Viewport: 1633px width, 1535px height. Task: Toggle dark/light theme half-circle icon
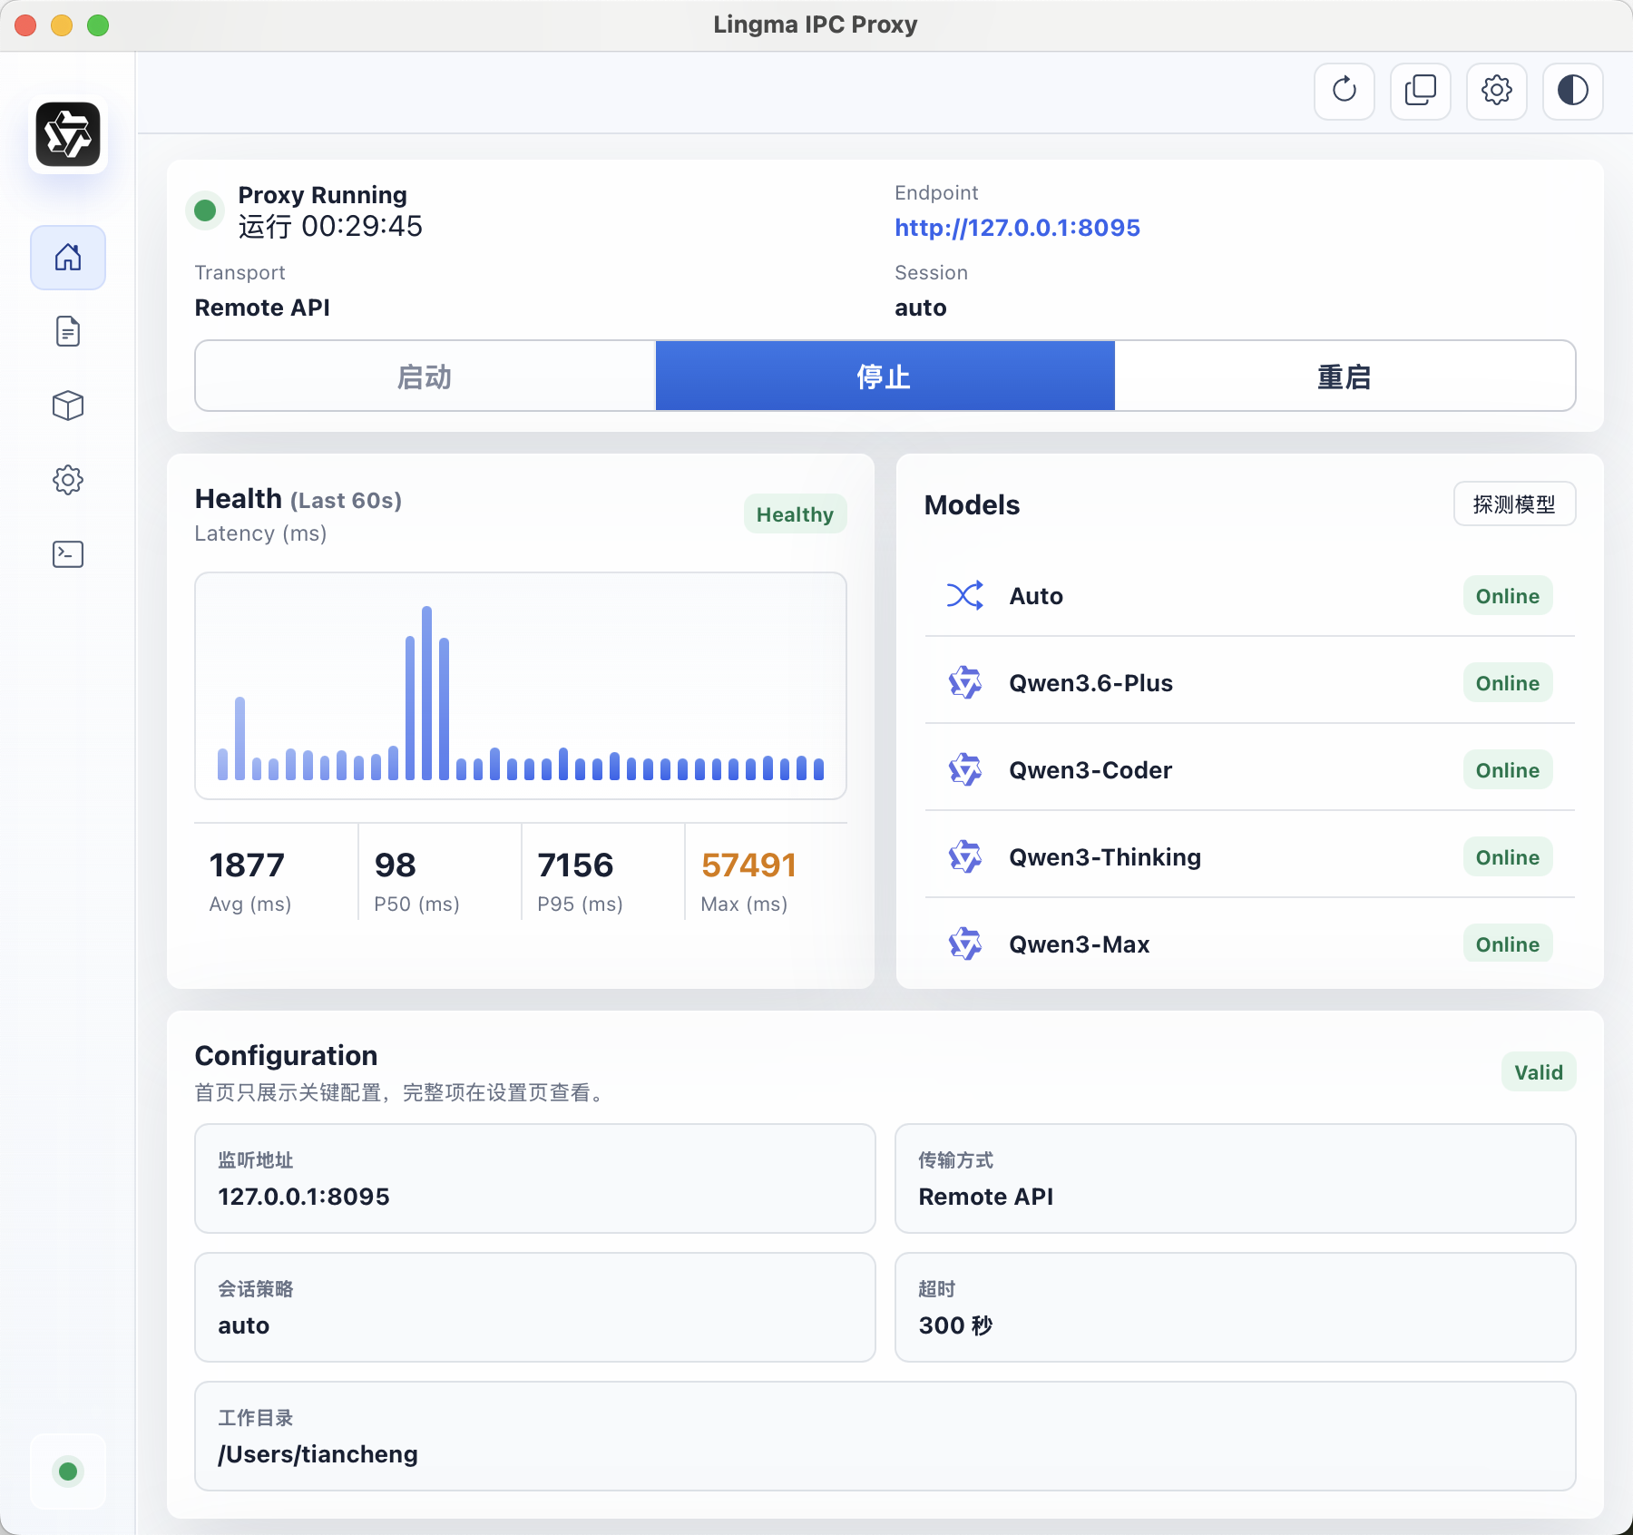[1573, 91]
